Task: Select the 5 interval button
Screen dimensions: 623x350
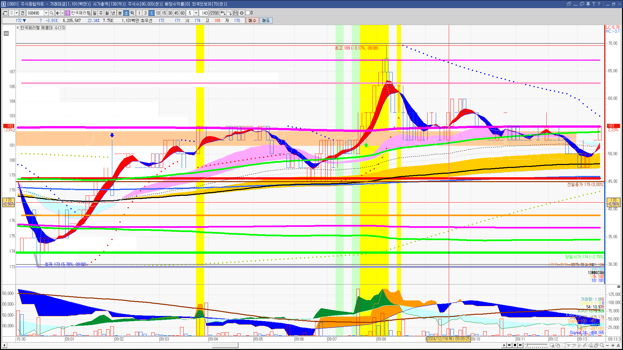Action: [152, 13]
